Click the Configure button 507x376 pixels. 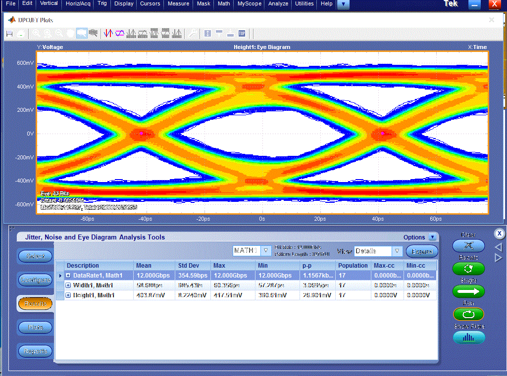pos(35,280)
